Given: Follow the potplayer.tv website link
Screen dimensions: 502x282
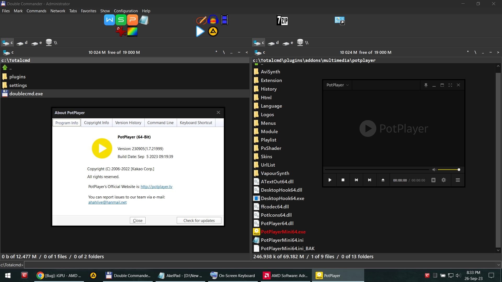Looking at the screenshot, I should (x=156, y=186).
